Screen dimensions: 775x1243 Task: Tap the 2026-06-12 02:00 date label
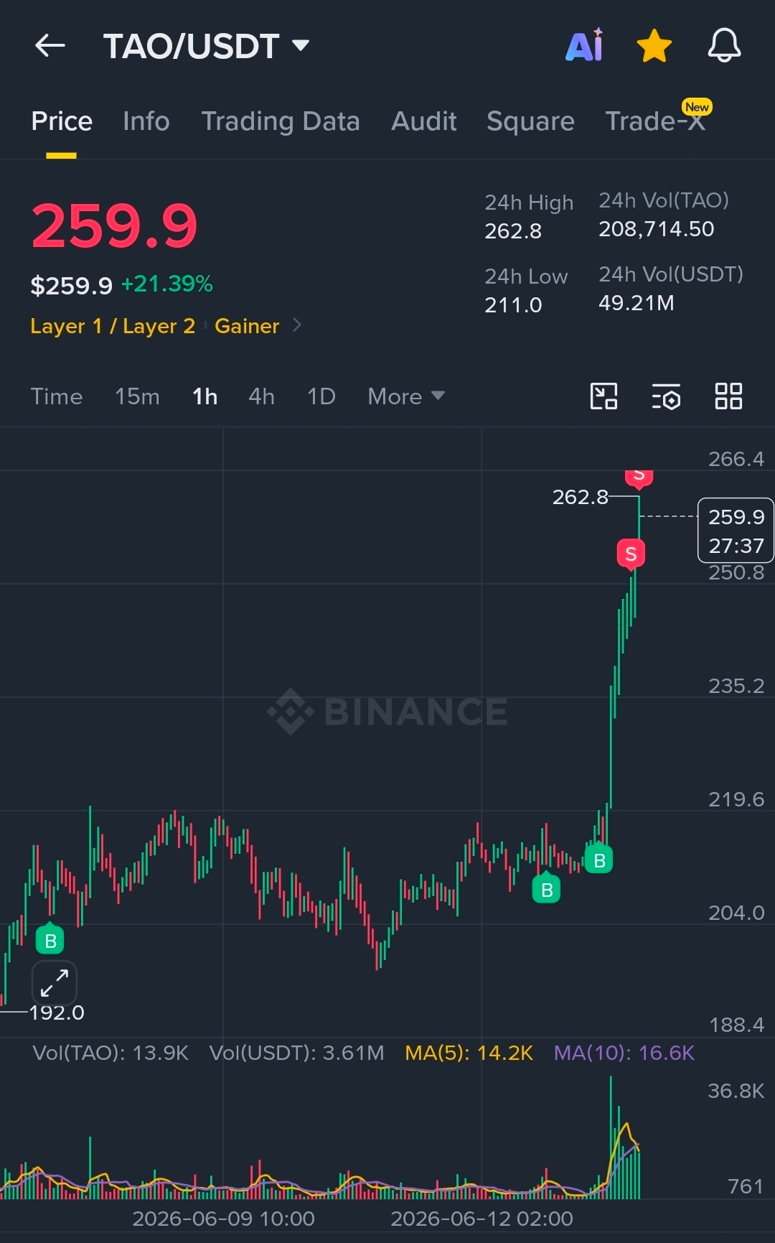click(482, 1219)
